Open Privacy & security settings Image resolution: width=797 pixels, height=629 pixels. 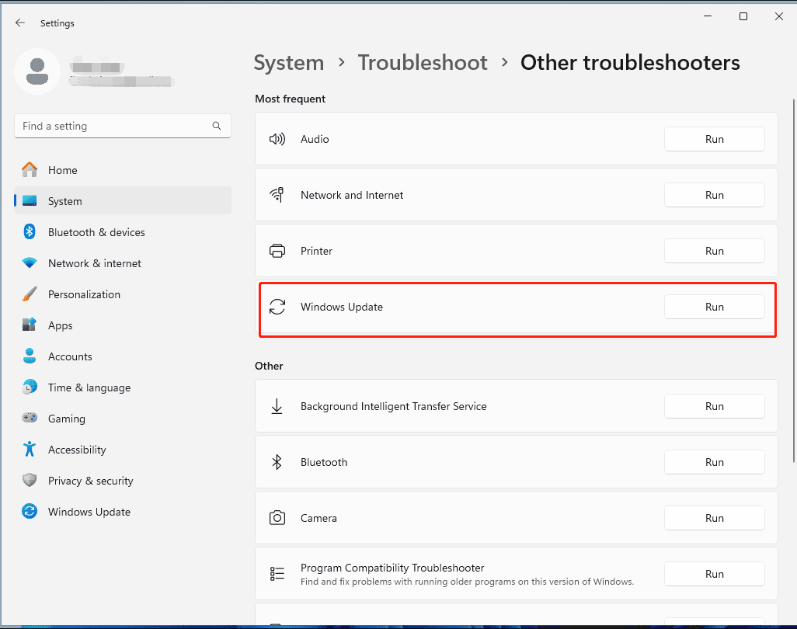[123, 480]
